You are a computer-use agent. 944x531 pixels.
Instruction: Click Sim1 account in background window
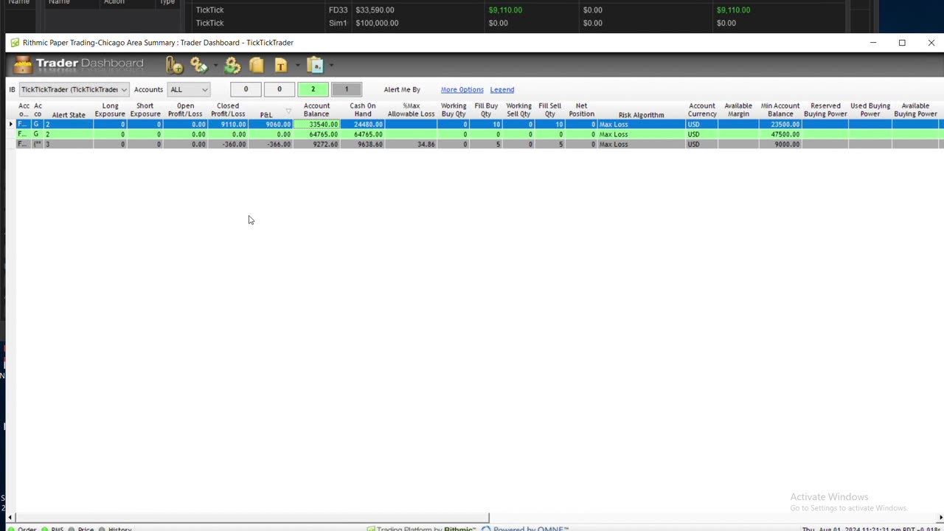click(338, 23)
